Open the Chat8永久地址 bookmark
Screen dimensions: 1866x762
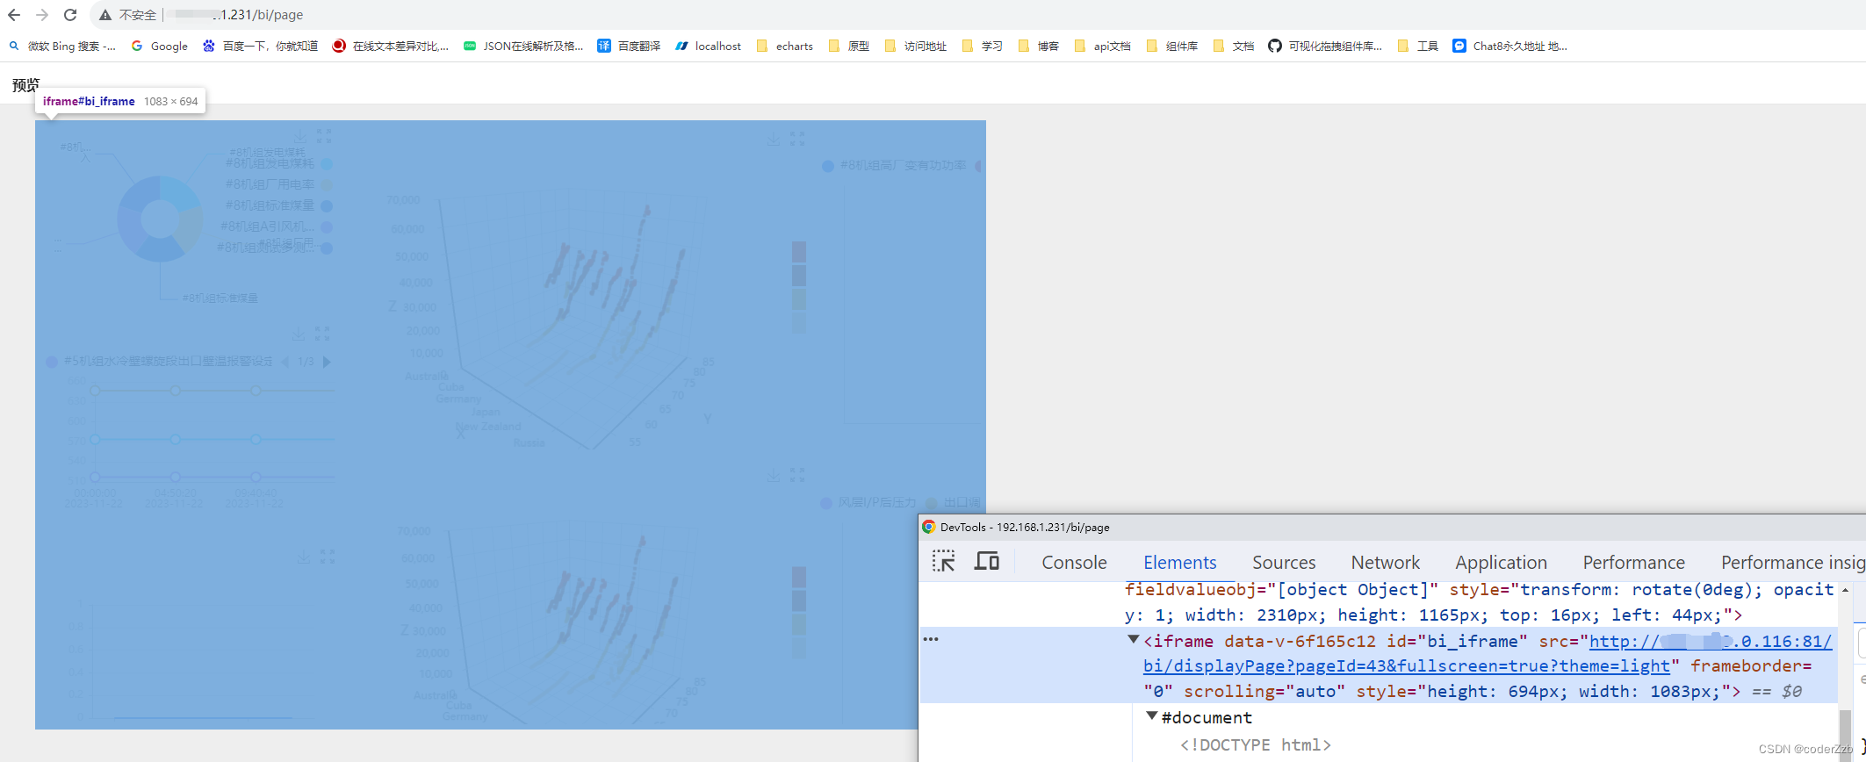1510,46
